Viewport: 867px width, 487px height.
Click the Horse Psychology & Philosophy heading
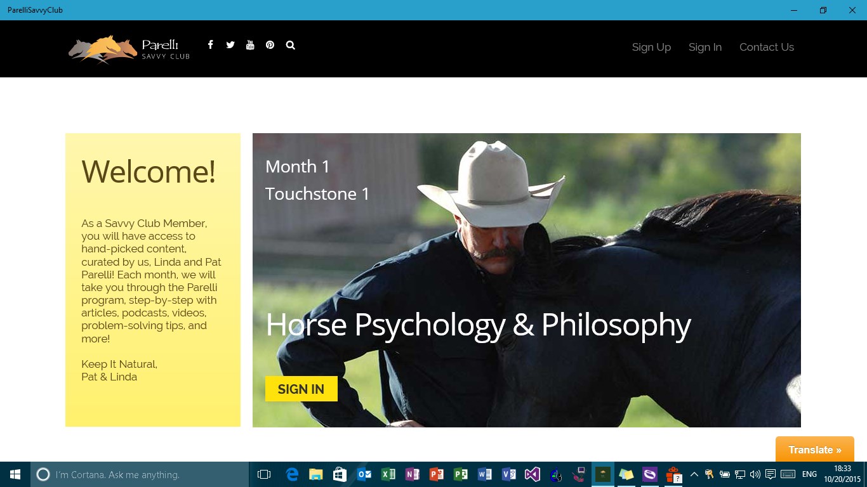(478, 325)
